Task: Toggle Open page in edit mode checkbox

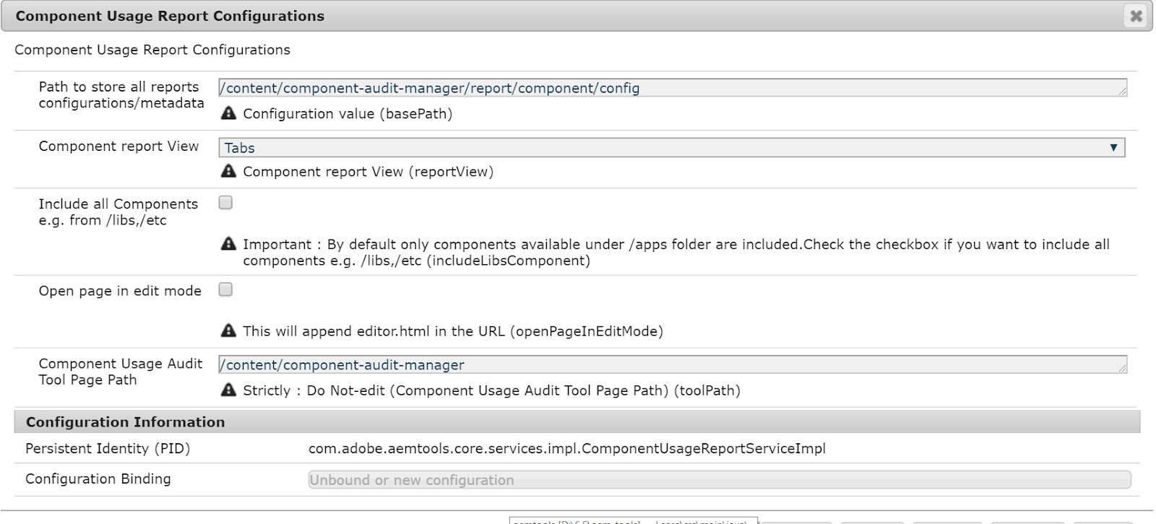Action: tap(225, 289)
